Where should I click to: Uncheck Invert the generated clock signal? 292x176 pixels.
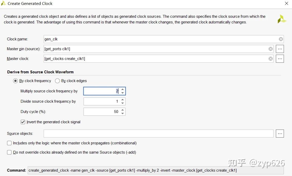point(23,122)
